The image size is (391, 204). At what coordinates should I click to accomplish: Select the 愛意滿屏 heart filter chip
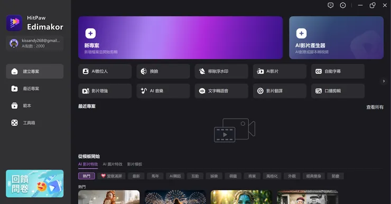pyautogui.click(x=111, y=176)
